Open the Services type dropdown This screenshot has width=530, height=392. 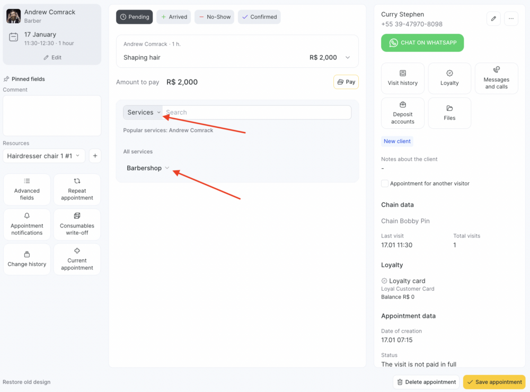[143, 112]
